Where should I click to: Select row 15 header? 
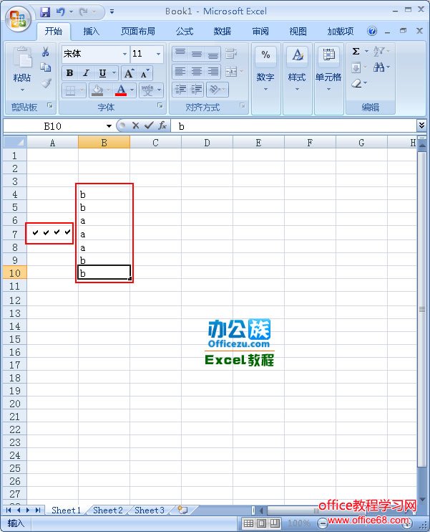(x=14, y=339)
